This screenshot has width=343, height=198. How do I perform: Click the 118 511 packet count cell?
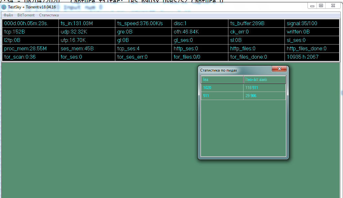(265, 88)
